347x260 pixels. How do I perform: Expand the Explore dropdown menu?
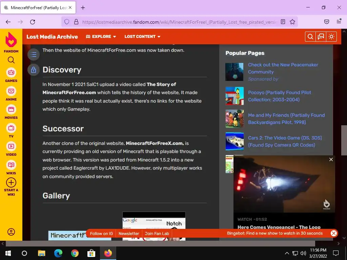(101, 37)
